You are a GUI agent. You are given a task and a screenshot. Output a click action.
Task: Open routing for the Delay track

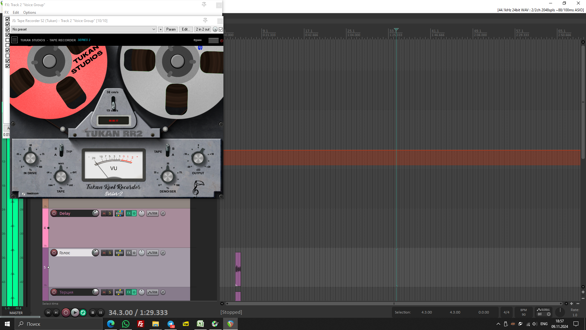click(119, 213)
